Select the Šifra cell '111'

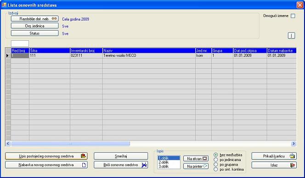50,55
